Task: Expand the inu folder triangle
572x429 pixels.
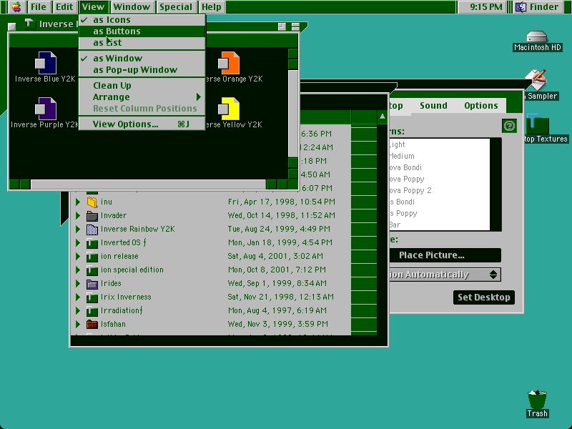Action: coord(78,202)
